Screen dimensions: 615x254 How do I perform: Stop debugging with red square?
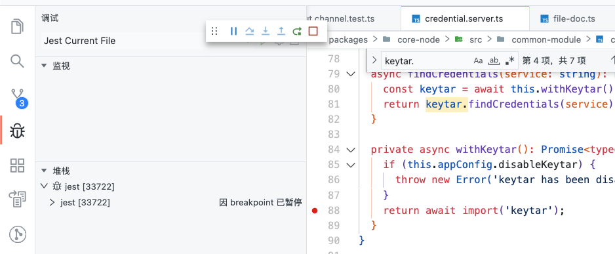[313, 31]
